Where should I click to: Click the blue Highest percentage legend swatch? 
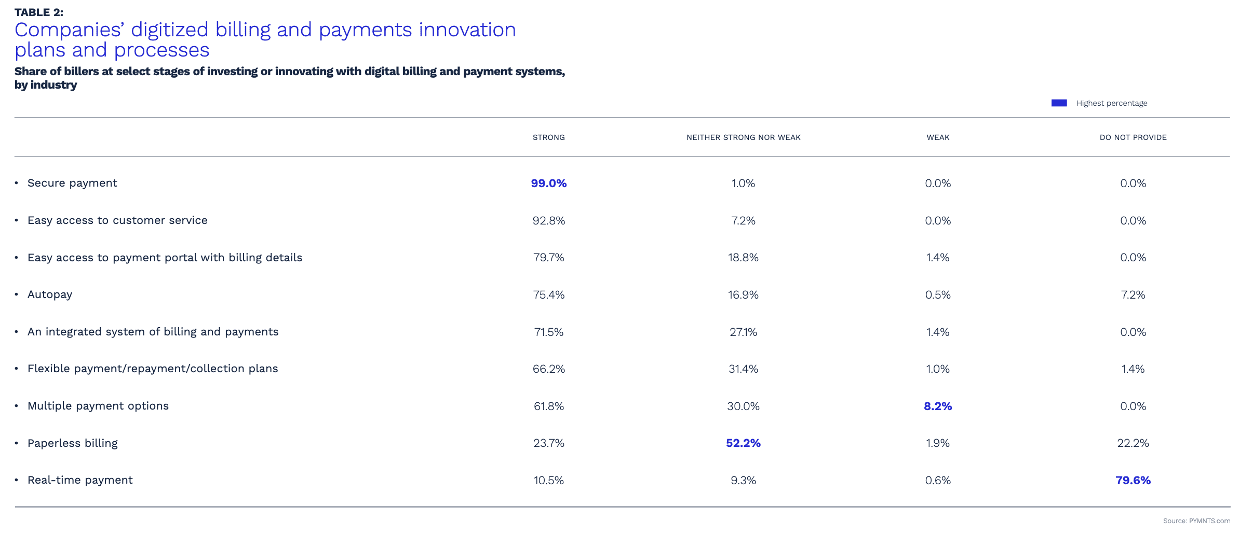(1059, 103)
